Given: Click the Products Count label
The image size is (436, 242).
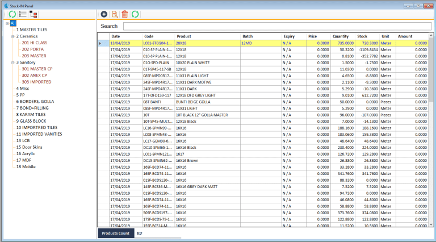Looking at the screenshot, I should click(x=115, y=233).
